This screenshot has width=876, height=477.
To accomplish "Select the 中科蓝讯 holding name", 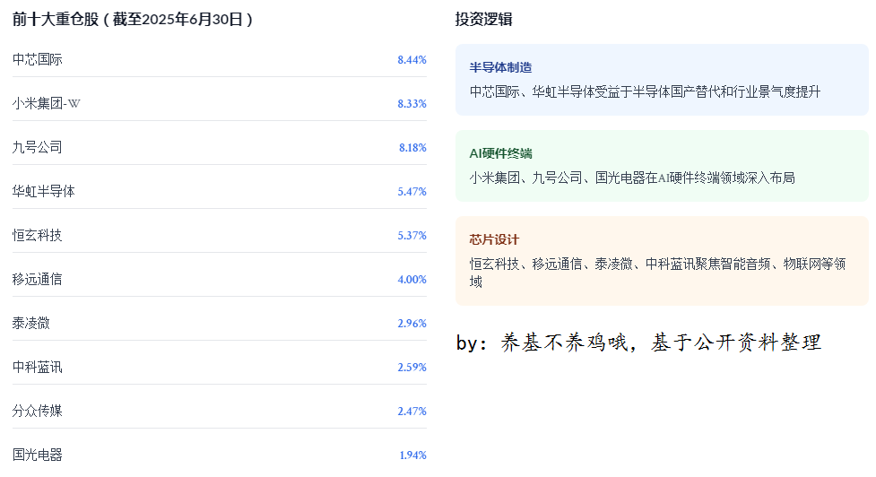I will [x=38, y=367].
